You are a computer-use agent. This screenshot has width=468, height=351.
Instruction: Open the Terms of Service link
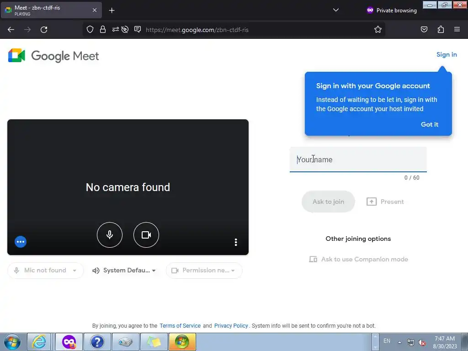tap(180, 326)
